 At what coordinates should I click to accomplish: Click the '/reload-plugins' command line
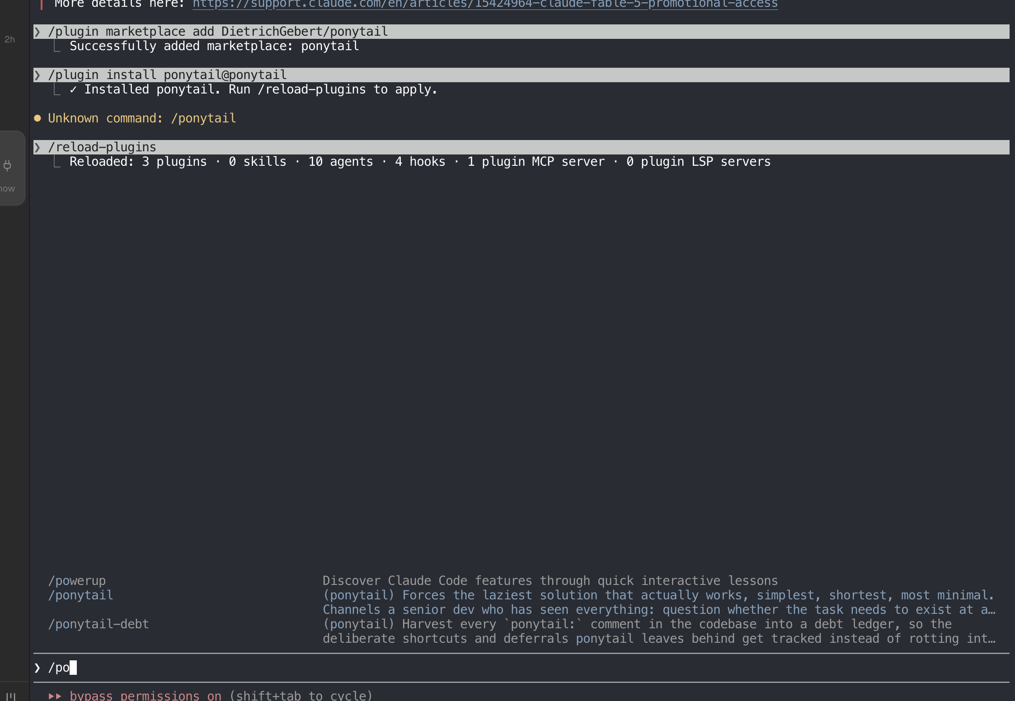521,147
